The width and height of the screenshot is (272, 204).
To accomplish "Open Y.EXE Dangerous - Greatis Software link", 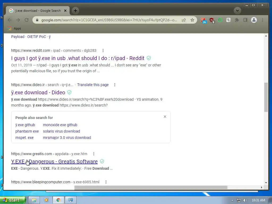I will tap(54, 162).
